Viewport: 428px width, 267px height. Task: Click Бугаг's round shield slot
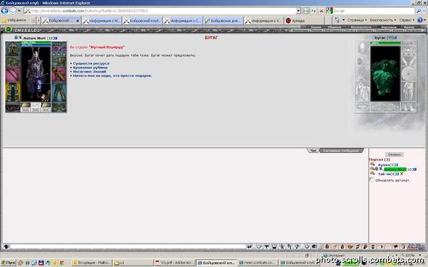click(408, 73)
